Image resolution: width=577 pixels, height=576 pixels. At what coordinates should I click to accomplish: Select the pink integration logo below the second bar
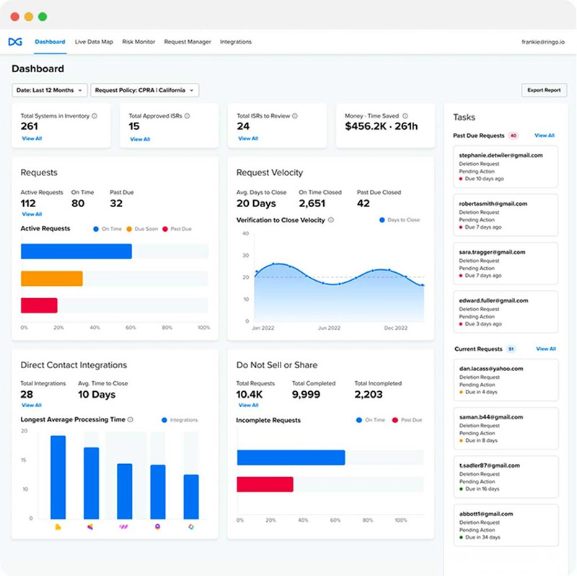click(89, 527)
